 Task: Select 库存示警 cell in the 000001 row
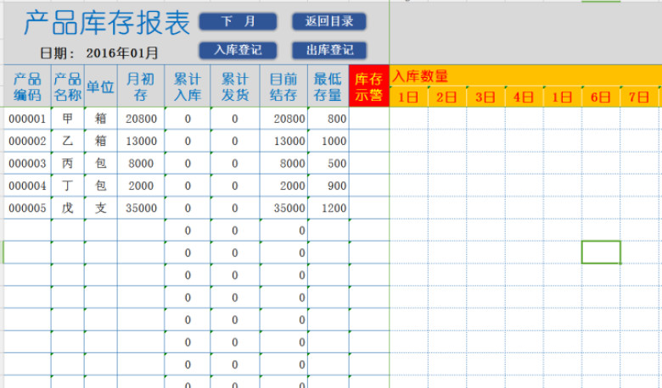click(x=369, y=119)
